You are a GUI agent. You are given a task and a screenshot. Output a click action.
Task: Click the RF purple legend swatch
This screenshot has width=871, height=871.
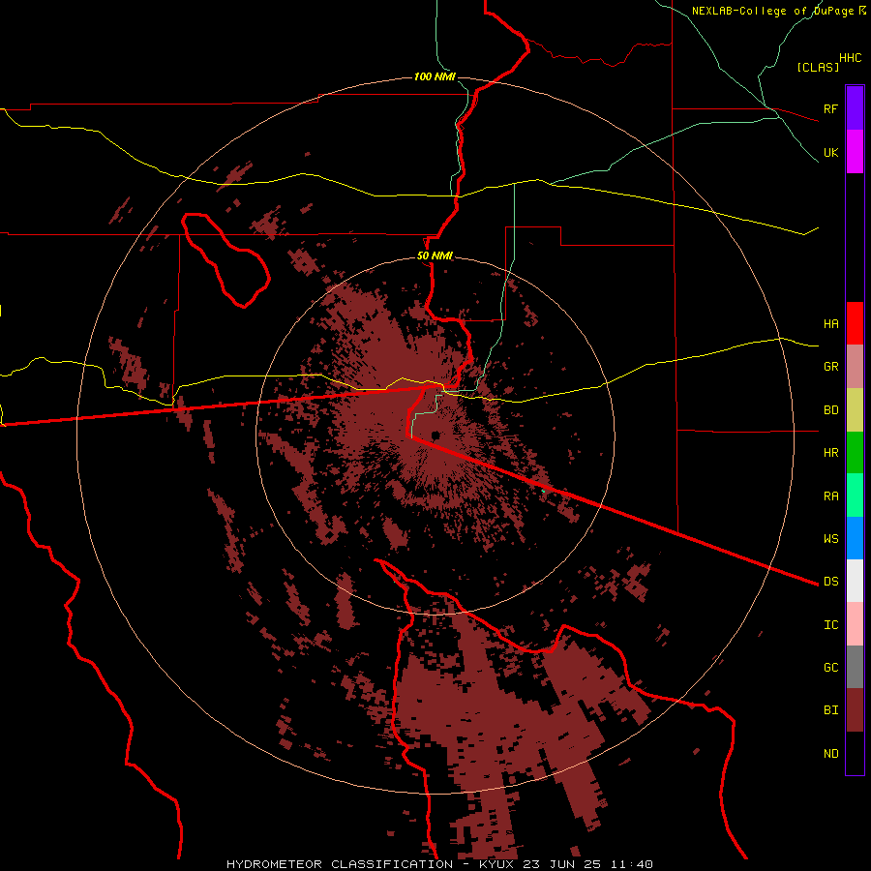click(855, 108)
